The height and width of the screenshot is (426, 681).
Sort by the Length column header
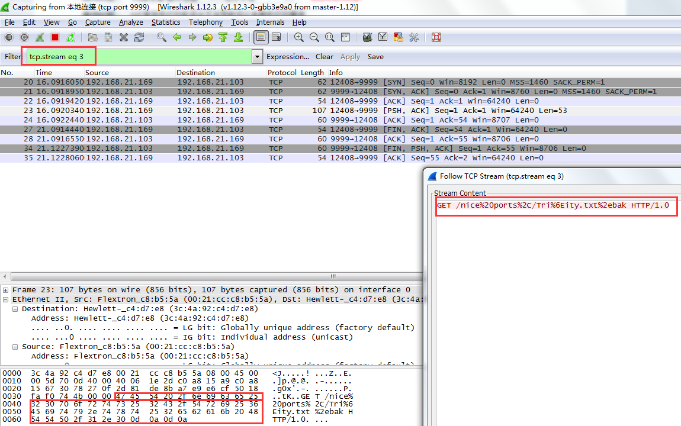(x=313, y=73)
